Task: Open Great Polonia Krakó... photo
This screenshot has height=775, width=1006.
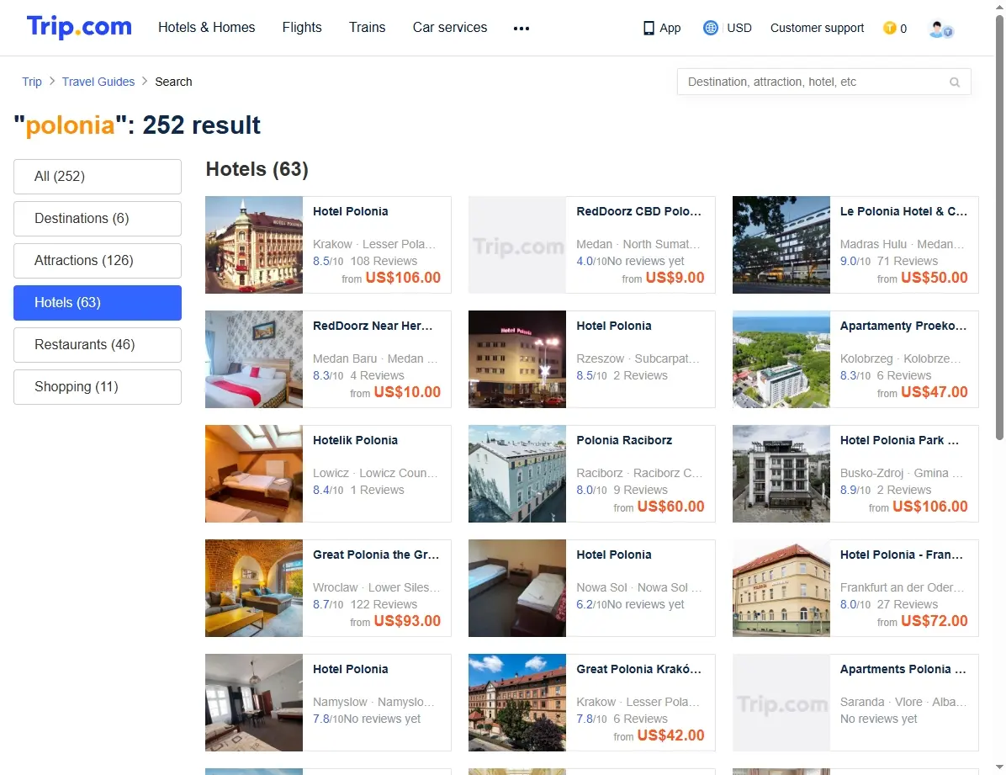Action: 517,703
